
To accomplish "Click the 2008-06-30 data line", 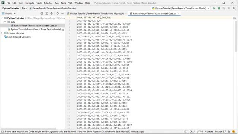I will tap(104, 74).
